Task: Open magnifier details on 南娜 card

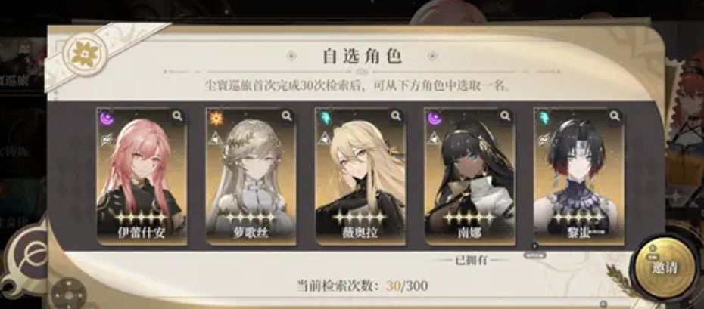Action: pos(506,116)
